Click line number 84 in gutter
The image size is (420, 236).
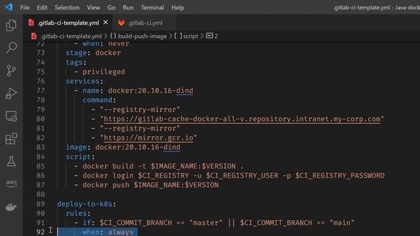pos(41,157)
